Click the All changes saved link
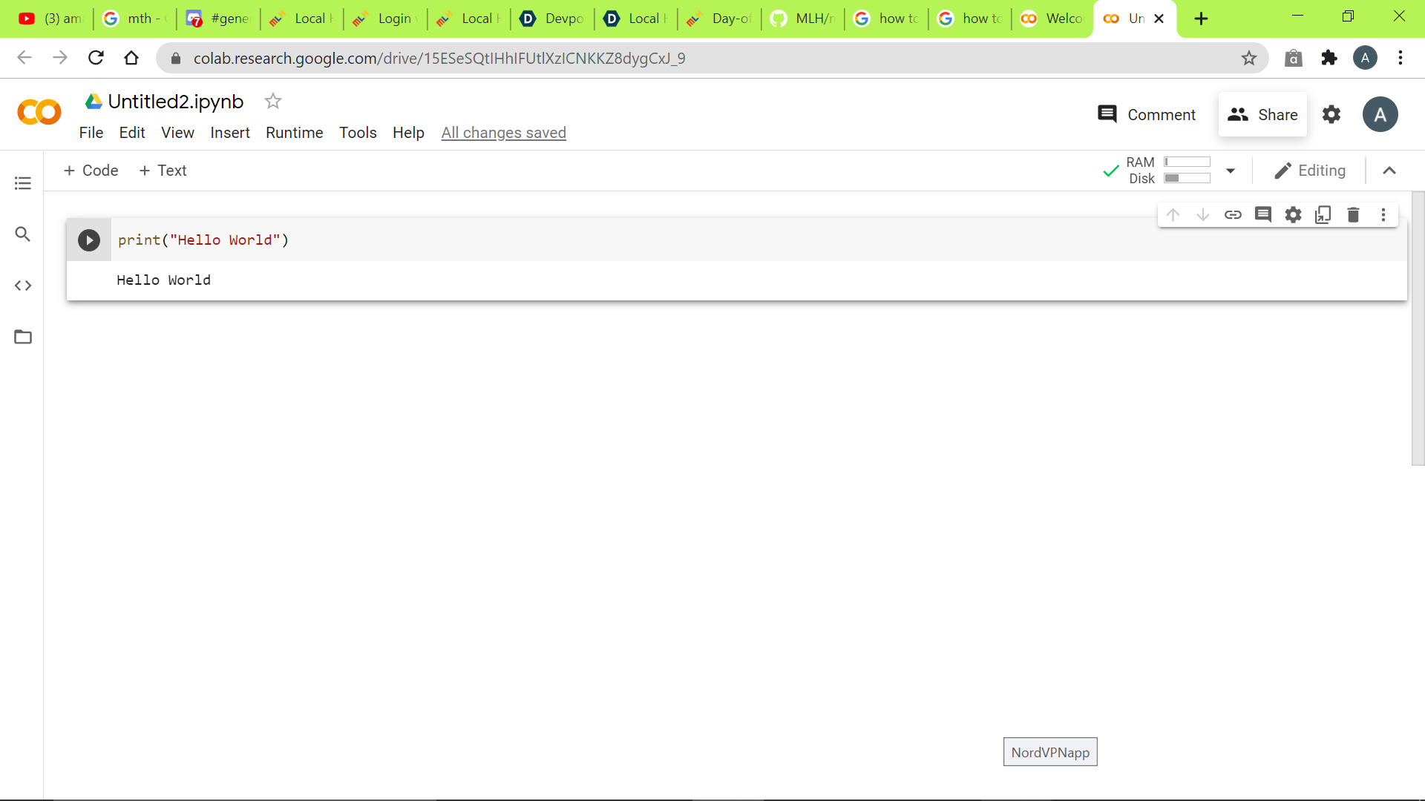 pos(503,133)
